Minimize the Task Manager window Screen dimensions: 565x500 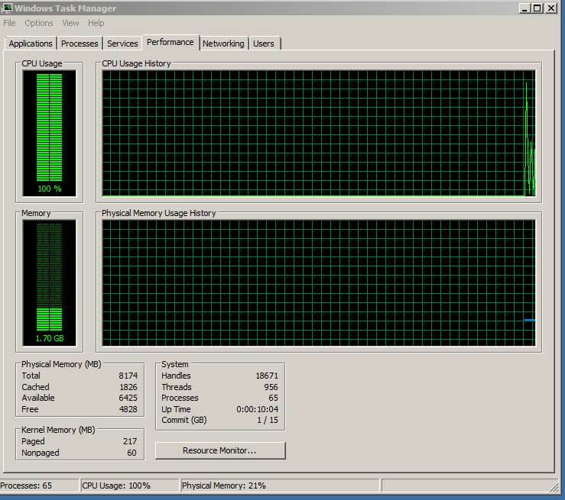[524, 8]
